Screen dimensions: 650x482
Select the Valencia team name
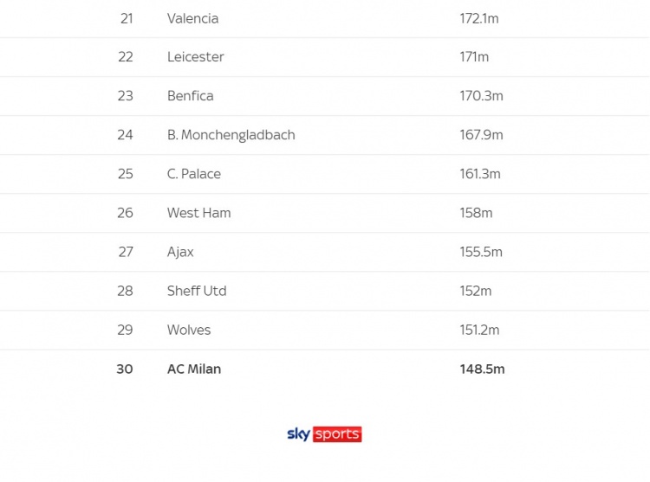click(192, 19)
